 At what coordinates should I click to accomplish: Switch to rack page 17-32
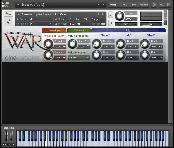pyautogui.click(x=124, y=5)
